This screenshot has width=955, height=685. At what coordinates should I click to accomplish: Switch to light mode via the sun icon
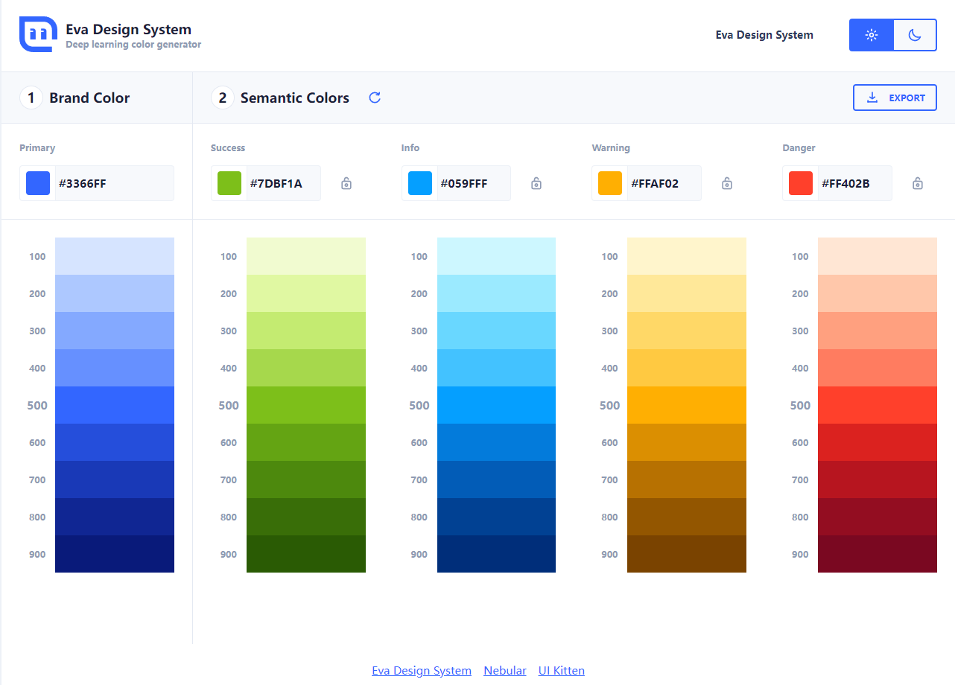click(x=871, y=34)
